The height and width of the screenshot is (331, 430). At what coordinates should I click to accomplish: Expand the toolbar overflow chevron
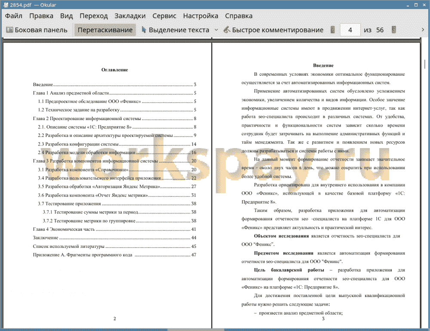click(x=423, y=30)
